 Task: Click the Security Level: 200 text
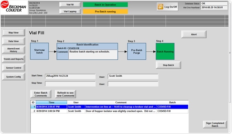tap(38, 13)
